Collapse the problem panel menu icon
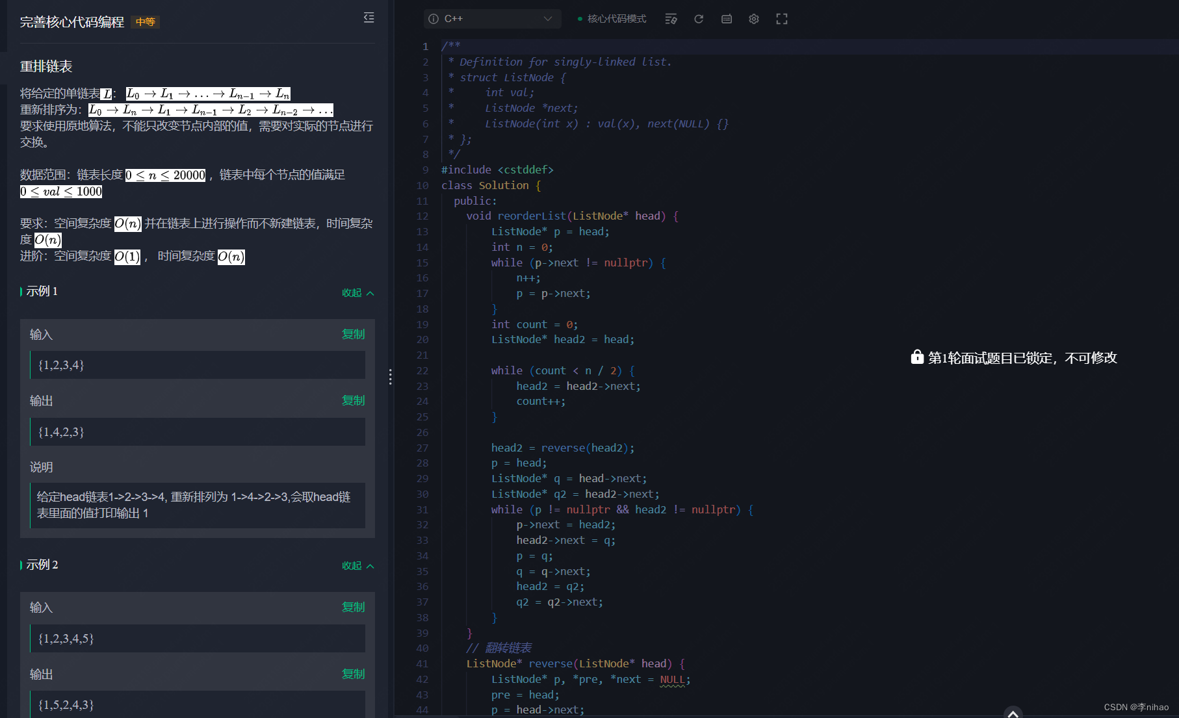The image size is (1179, 718). [x=369, y=18]
